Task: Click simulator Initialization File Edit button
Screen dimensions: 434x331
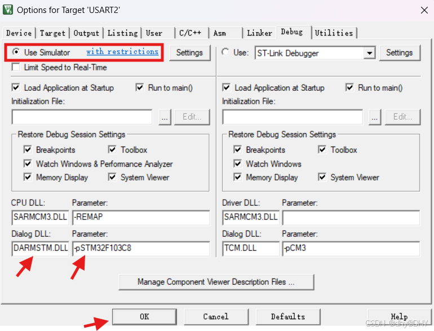Action: click(192, 117)
